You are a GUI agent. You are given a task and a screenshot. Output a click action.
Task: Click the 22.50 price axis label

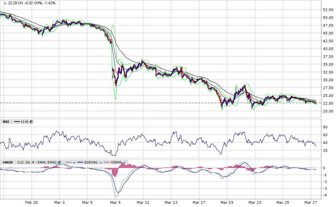point(328,103)
